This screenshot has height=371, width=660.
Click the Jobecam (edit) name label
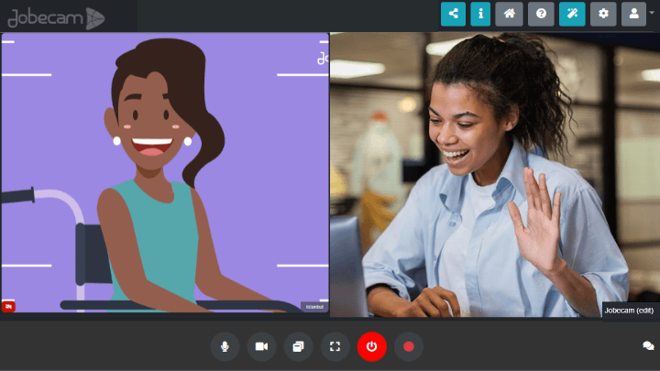(629, 310)
